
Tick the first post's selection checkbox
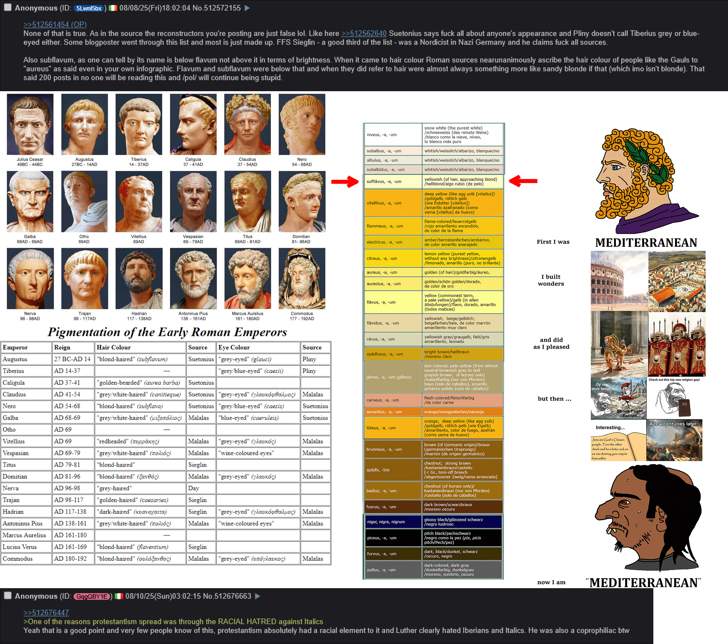coord(7,7)
